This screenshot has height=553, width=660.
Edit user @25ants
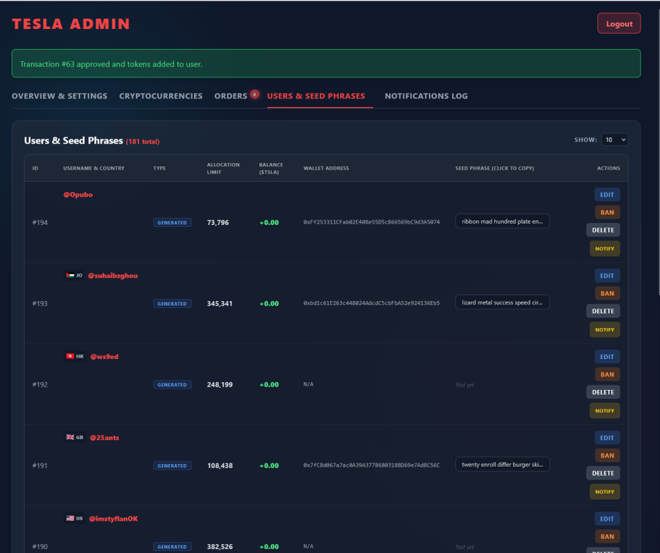coord(607,438)
